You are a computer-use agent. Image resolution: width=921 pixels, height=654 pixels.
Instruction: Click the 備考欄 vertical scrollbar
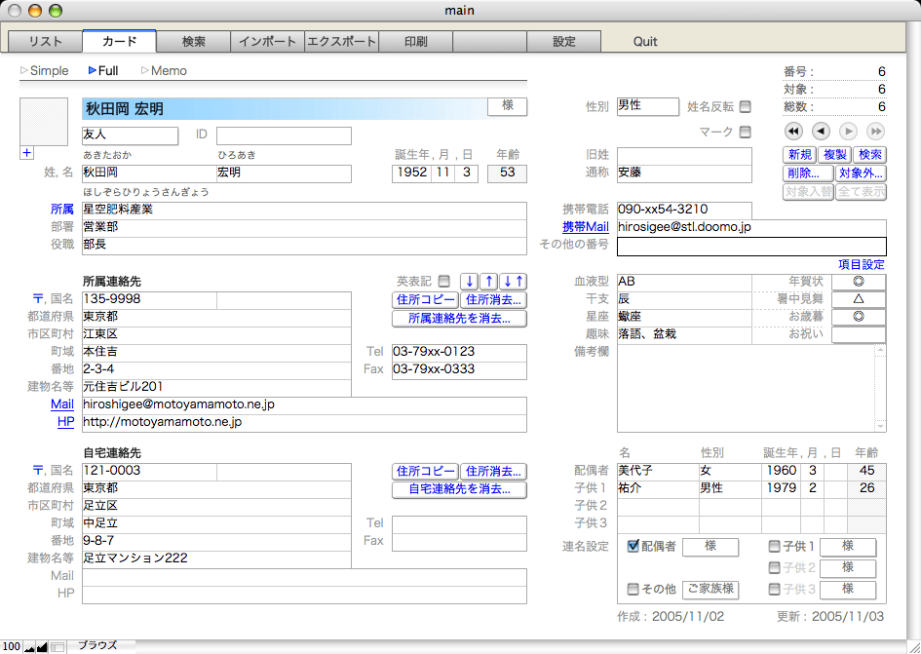(880, 388)
